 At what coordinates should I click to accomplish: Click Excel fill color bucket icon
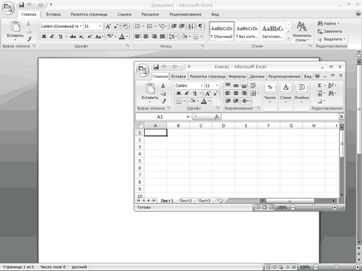(192, 101)
